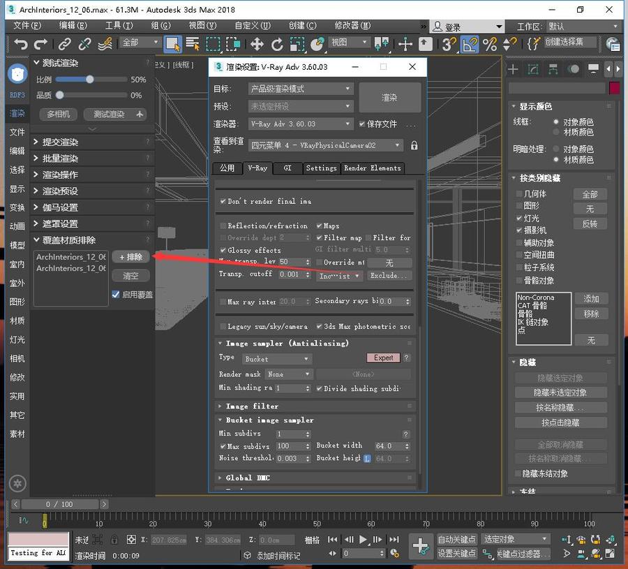Toggle 保存文件 checkbox
Viewport: 628px width, 569px height.
point(362,124)
